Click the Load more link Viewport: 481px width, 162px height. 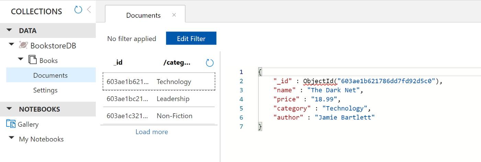[152, 132]
